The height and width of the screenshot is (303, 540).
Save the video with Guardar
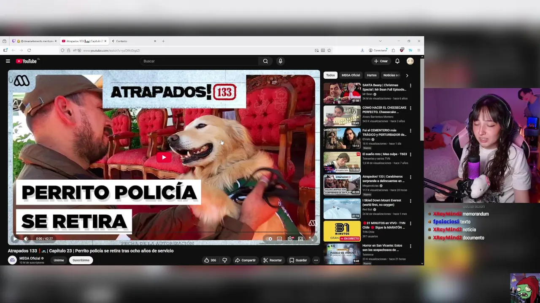pyautogui.click(x=298, y=260)
